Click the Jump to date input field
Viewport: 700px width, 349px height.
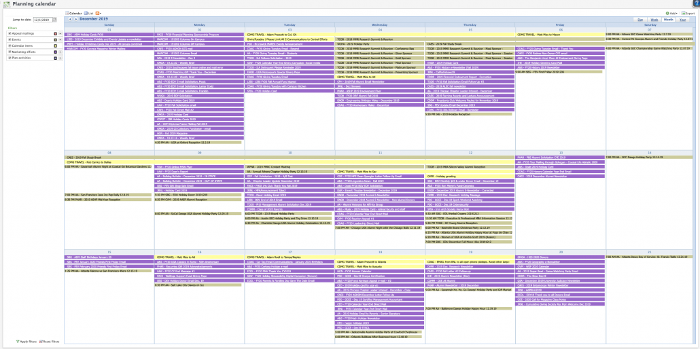[42, 20]
